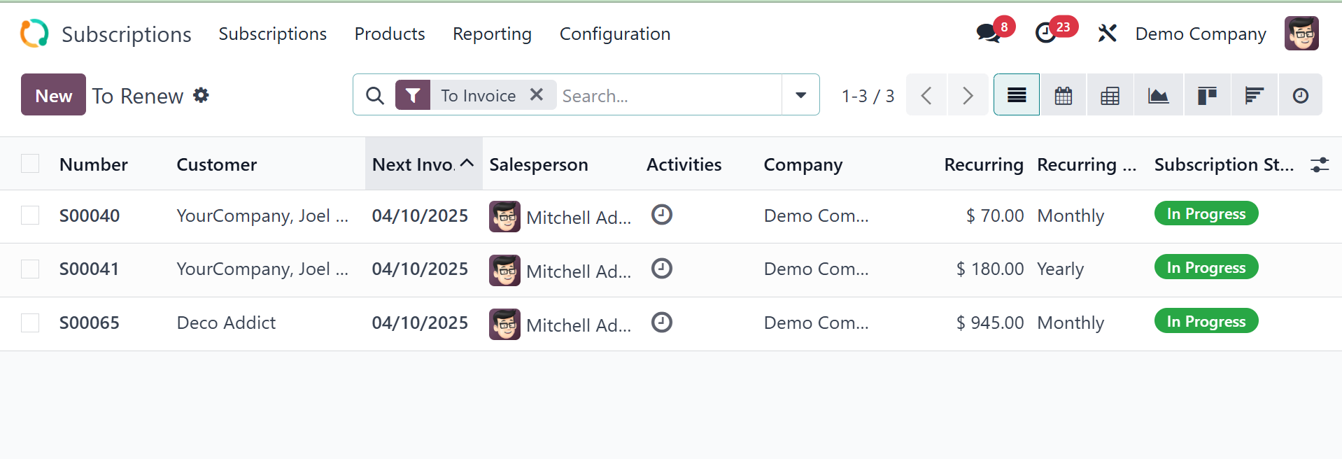
Task: Sort by Recurring amount column header
Action: click(984, 164)
